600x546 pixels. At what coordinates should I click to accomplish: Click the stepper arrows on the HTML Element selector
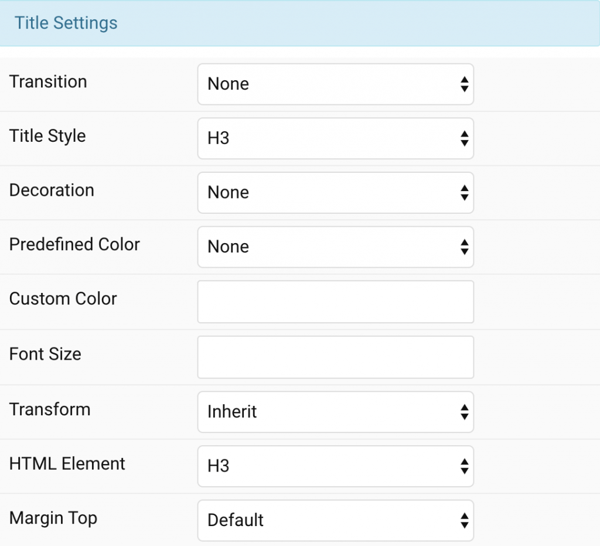(465, 466)
